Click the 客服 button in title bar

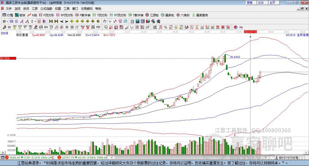click(x=250, y=2)
